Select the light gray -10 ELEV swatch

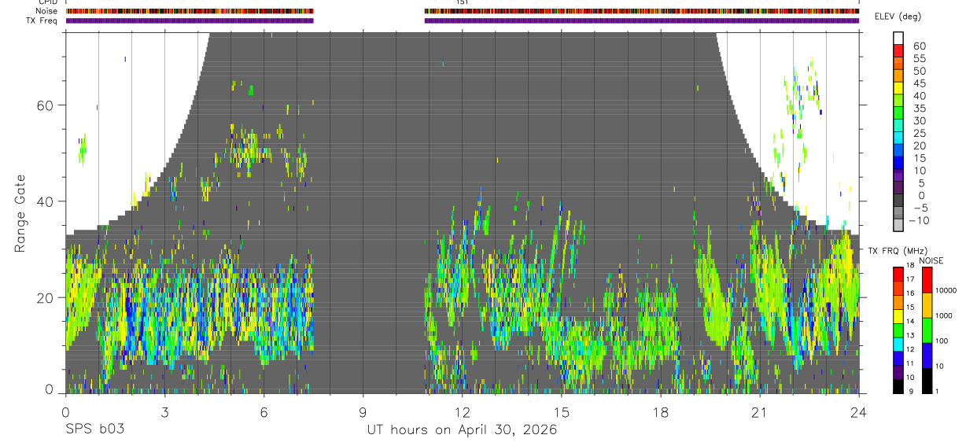click(x=898, y=224)
